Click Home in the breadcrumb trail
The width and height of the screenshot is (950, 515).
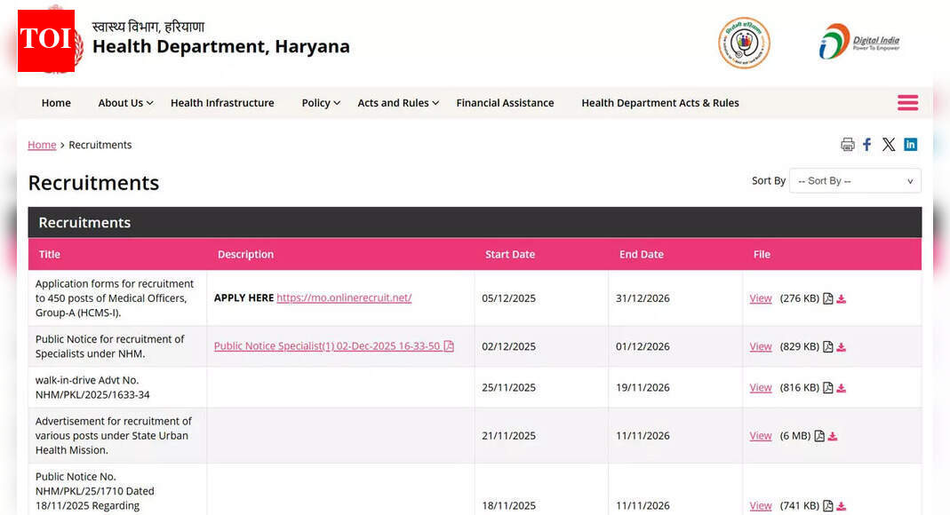pos(42,145)
